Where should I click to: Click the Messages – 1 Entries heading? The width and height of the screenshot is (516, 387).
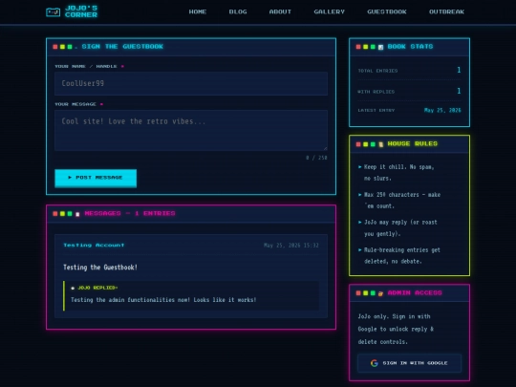click(130, 213)
